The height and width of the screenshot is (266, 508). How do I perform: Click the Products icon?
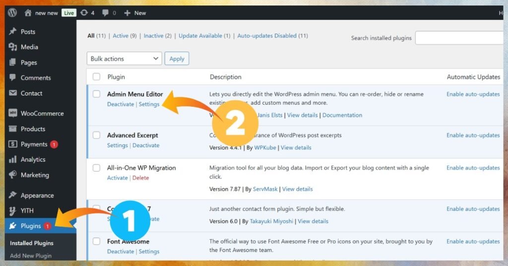click(x=12, y=129)
